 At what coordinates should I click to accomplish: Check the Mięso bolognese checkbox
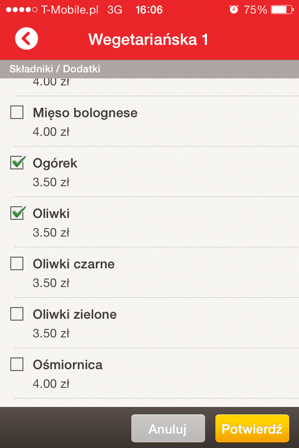(17, 112)
